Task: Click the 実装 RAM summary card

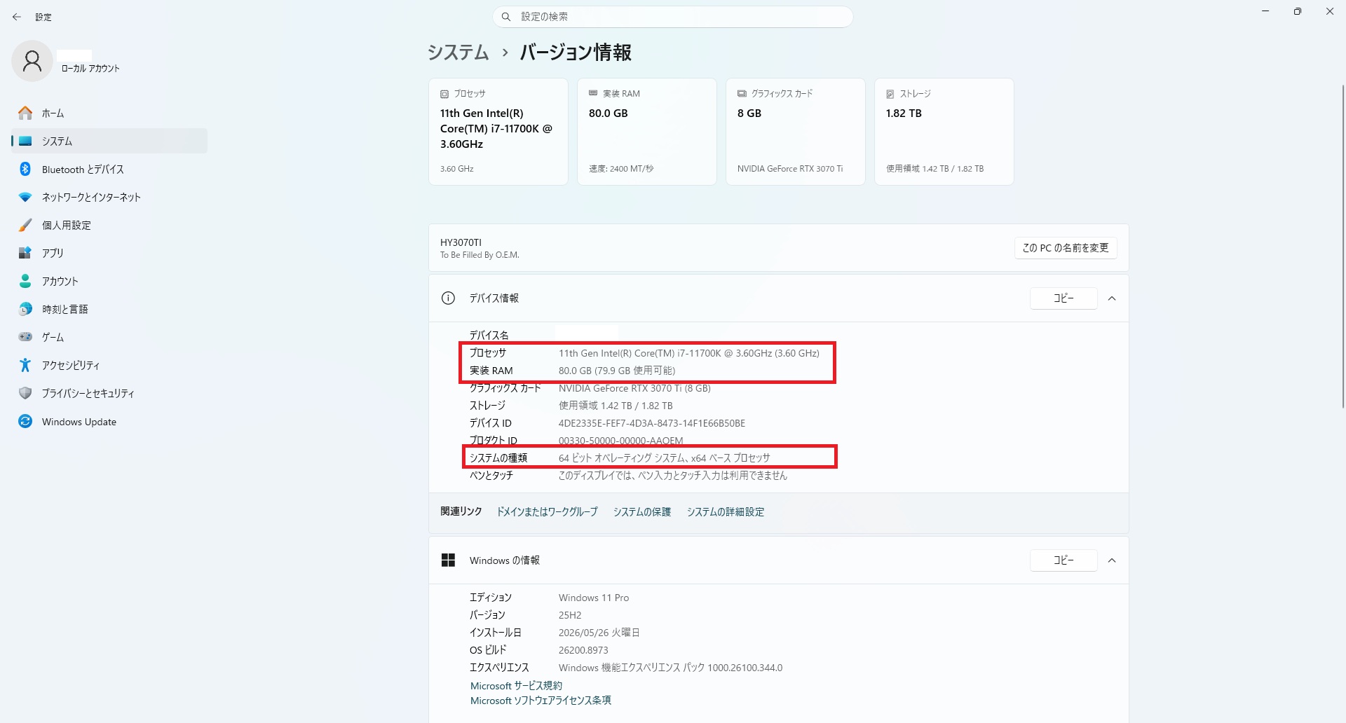Action: pyautogui.click(x=647, y=132)
